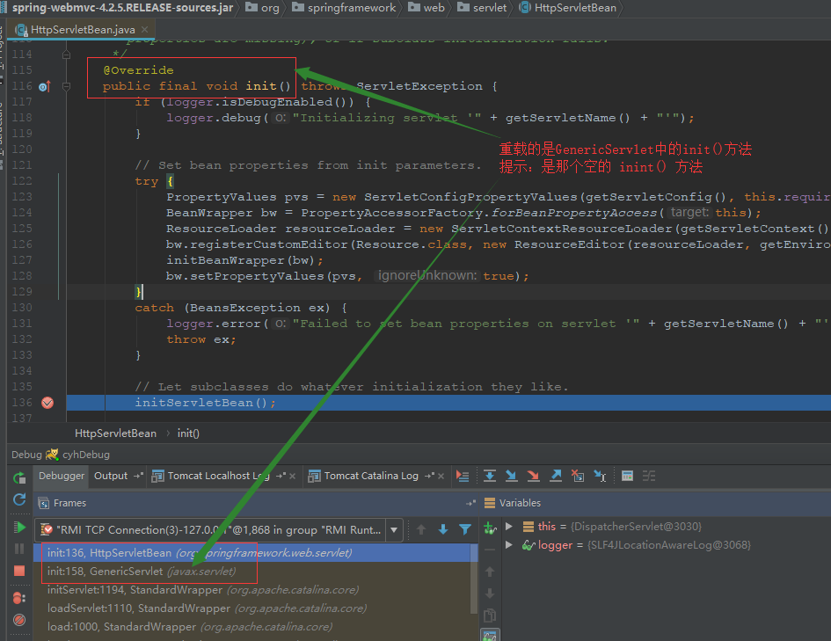Click the spring-webmvc sources jar breadcrumb
The width and height of the screenshot is (831, 641).
tap(122, 8)
